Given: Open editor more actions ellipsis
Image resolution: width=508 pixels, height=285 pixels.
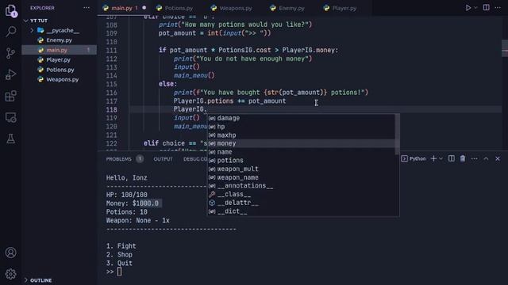Looking at the screenshot, I should pyautogui.click(x=498, y=7).
